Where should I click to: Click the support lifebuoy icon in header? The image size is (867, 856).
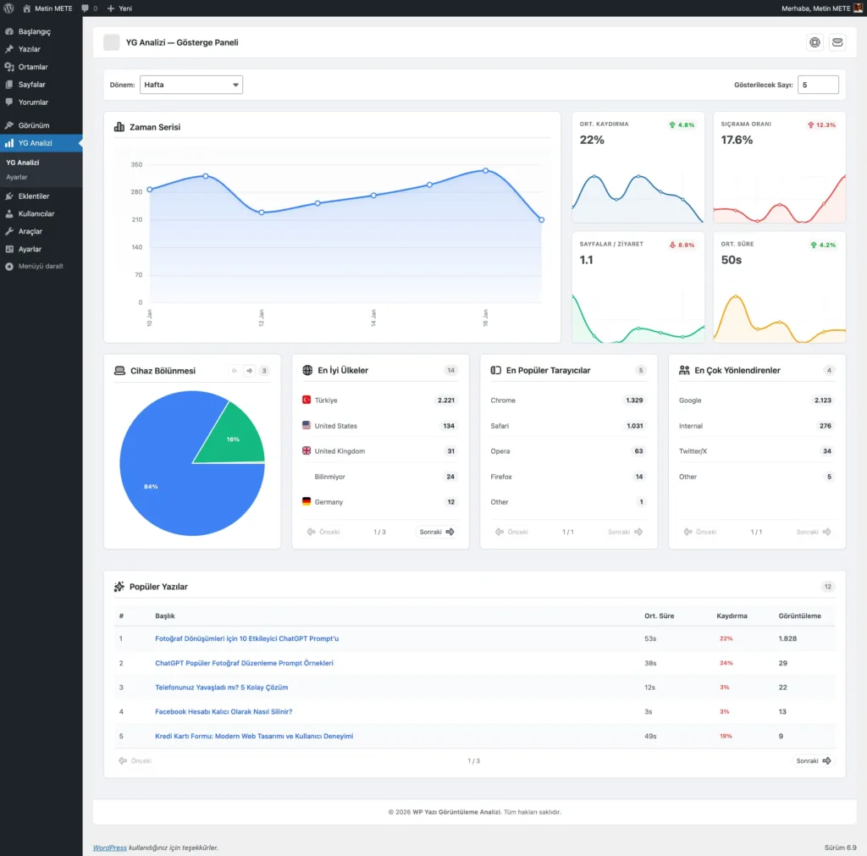point(815,42)
